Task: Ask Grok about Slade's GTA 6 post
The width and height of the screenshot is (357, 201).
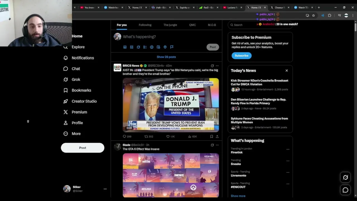Action: point(212,145)
